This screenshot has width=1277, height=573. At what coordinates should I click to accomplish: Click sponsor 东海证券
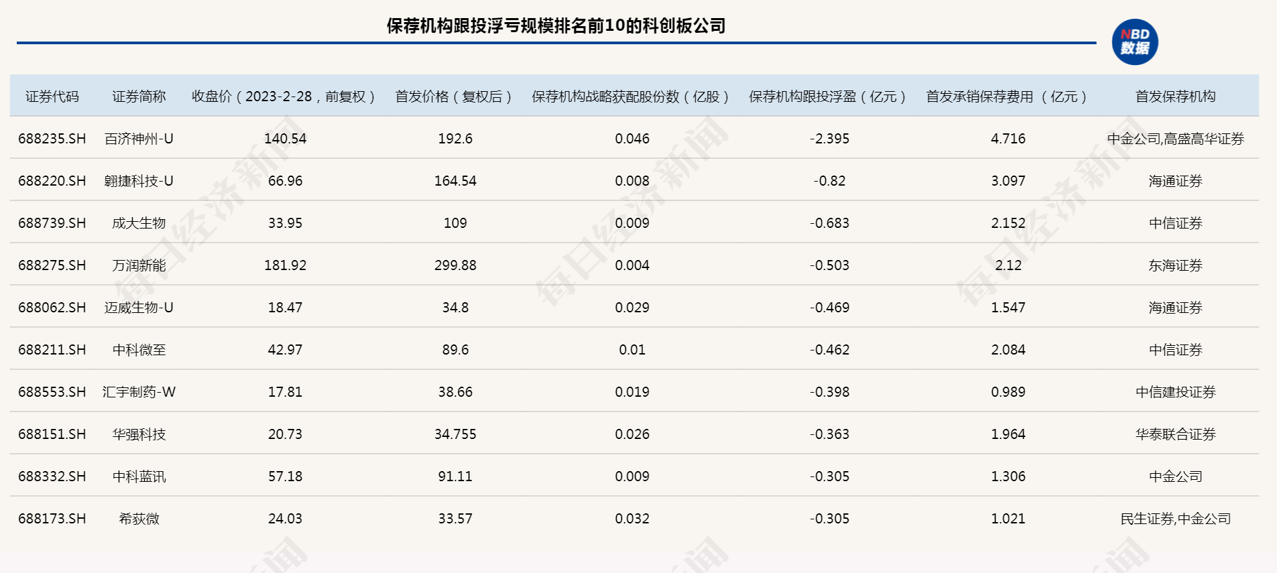[x=1175, y=265]
